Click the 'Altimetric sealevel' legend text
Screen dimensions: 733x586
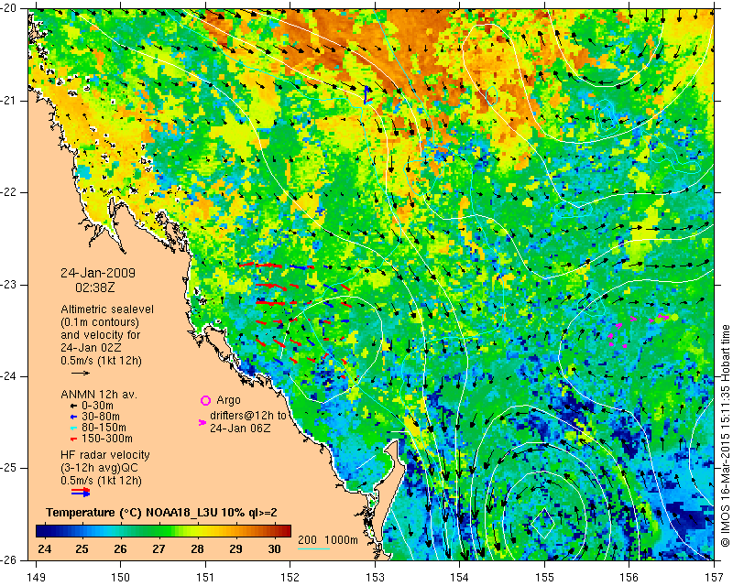(107, 309)
